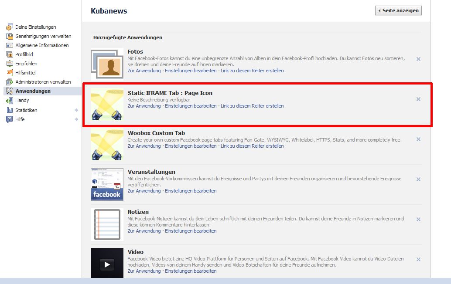The image size is (451, 284).
Task: Open Genehmigungen verwalten in the sidebar
Action: [x=44, y=36]
